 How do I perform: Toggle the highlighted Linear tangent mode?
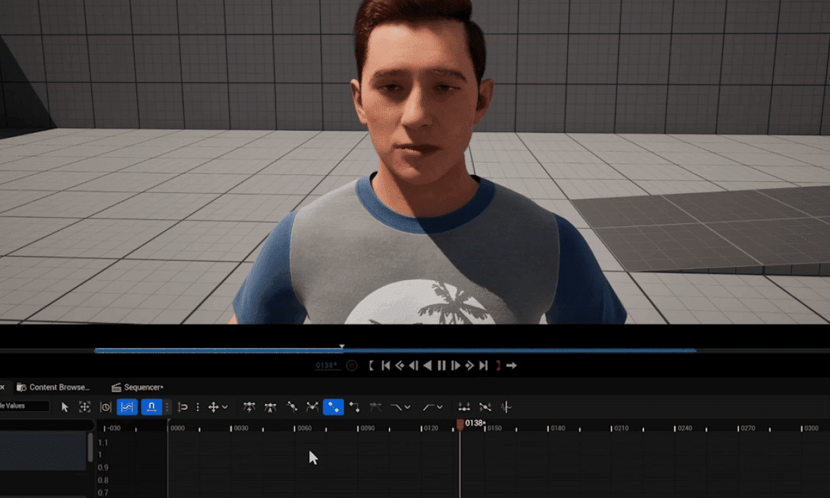coord(333,407)
